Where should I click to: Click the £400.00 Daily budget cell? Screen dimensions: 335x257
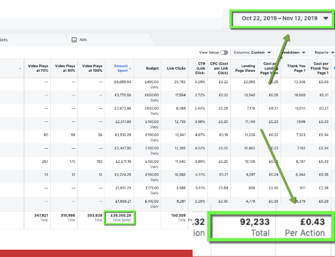point(152,84)
